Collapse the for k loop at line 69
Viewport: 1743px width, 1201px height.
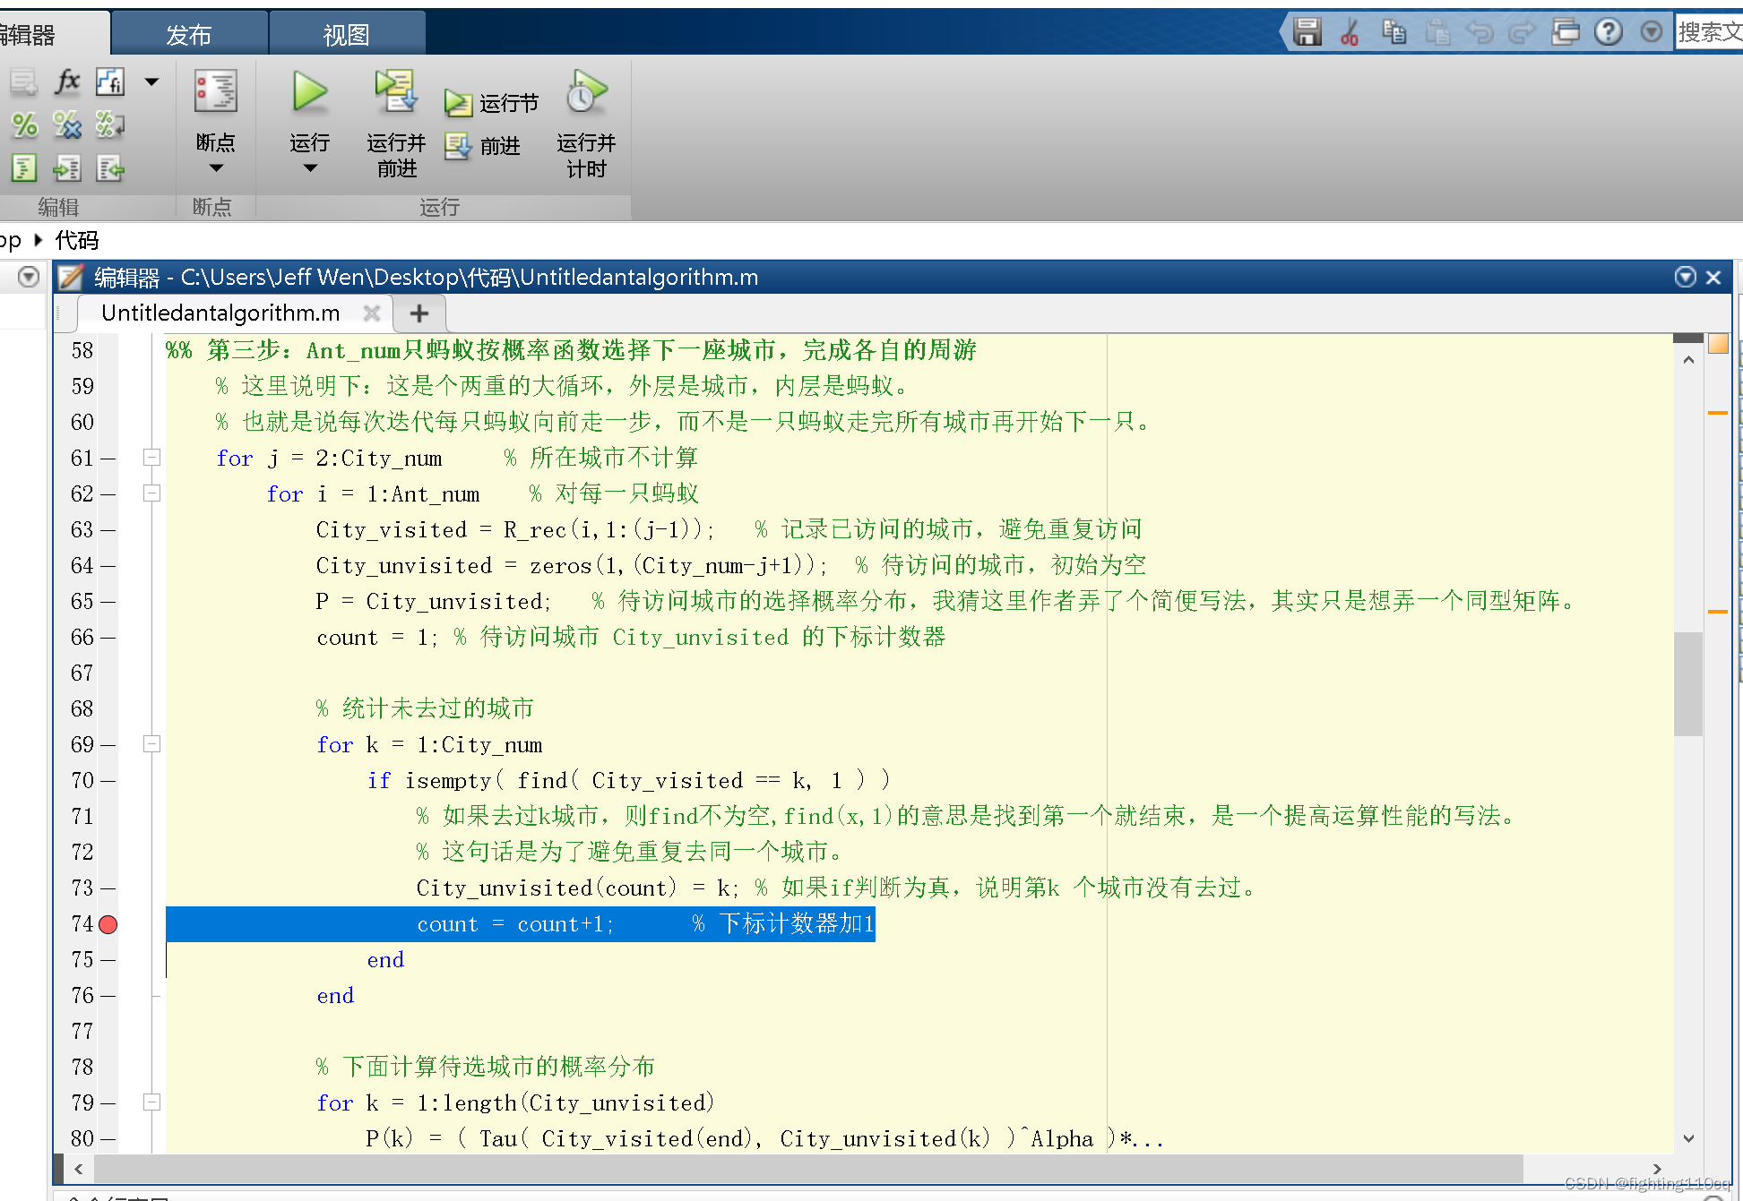tap(152, 744)
